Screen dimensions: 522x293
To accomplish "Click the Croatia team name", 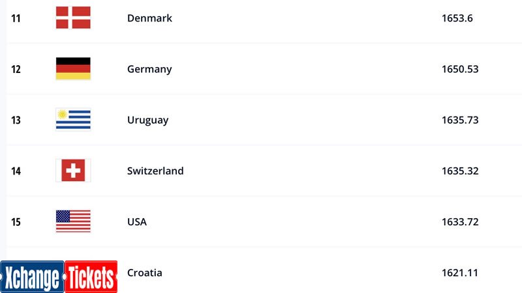I will [144, 273].
